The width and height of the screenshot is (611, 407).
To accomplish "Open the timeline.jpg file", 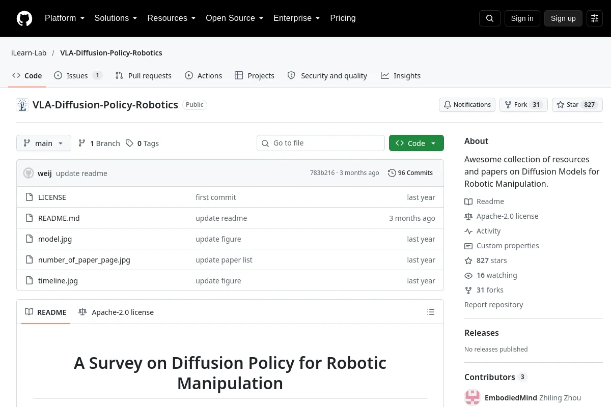I will click(58, 281).
